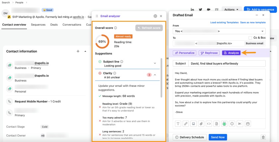This screenshot has width=279, height=142.
Task: Insert a hyperlink via link icon
Action: 186,124
